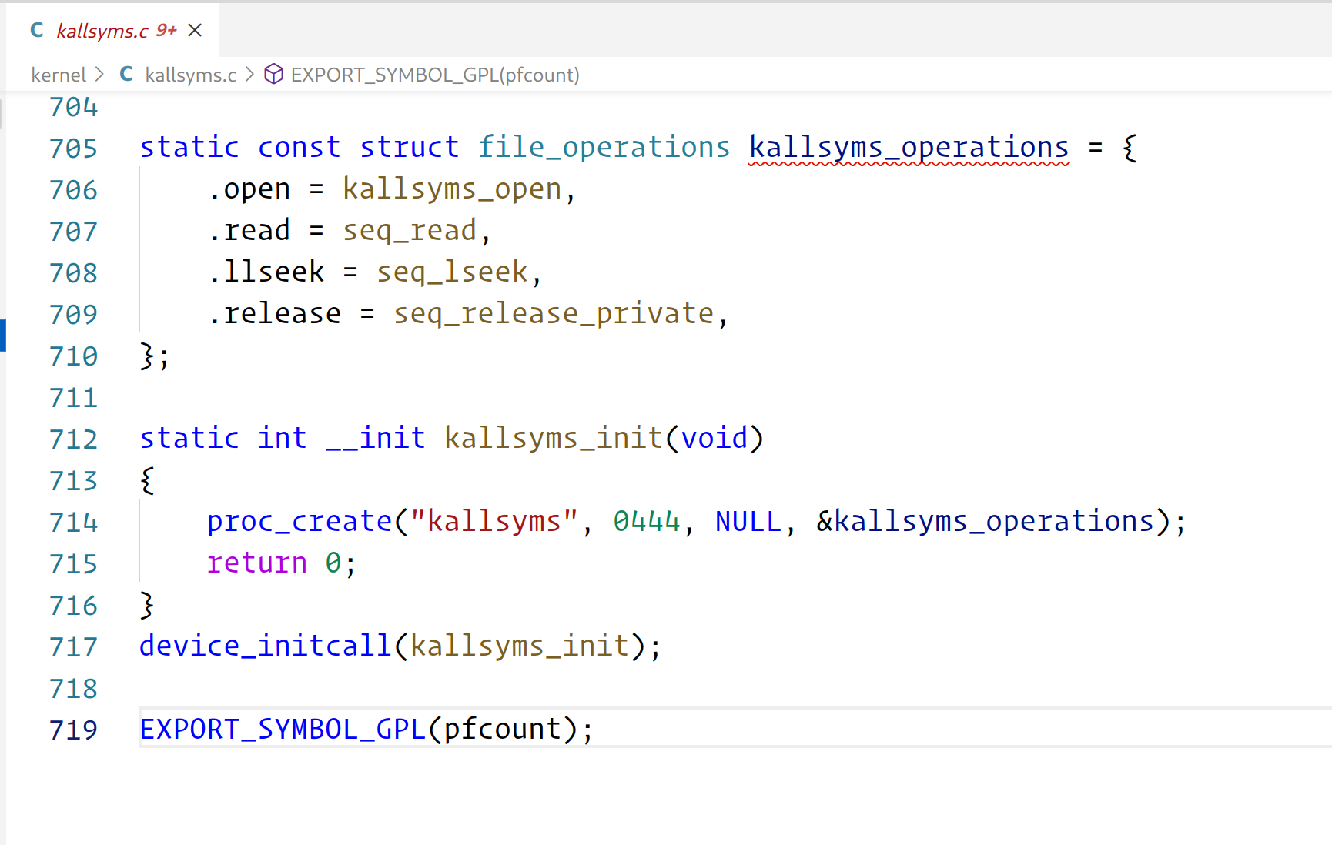This screenshot has width=1332, height=845.
Task: Click the 9+ problems badge on tab
Action: coord(166,30)
